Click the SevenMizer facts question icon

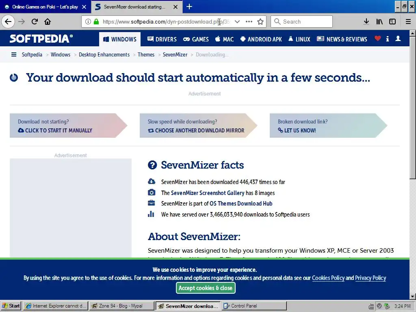[x=152, y=165]
